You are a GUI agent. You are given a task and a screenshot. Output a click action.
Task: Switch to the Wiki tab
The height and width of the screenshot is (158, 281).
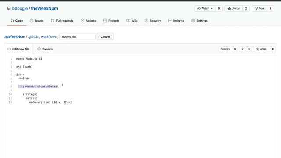tap(132, 21)
